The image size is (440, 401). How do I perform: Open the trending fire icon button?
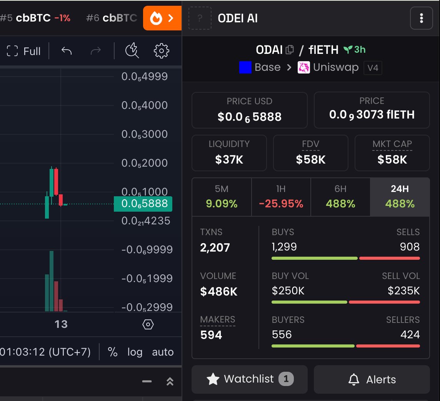tap(162, 18)
